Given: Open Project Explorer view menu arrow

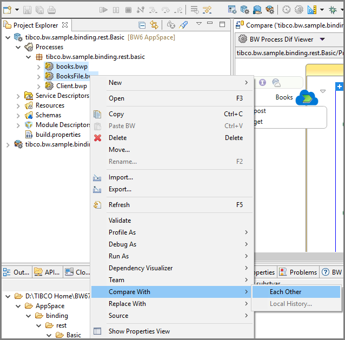Looking at the screenshot, I should 198,24.
